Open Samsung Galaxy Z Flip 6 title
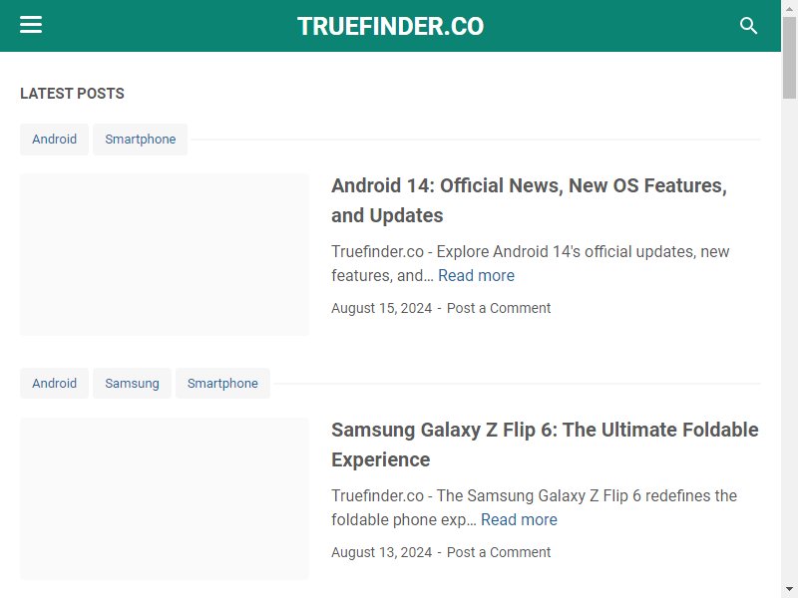 pyautogui.click(x=545, y=445)
